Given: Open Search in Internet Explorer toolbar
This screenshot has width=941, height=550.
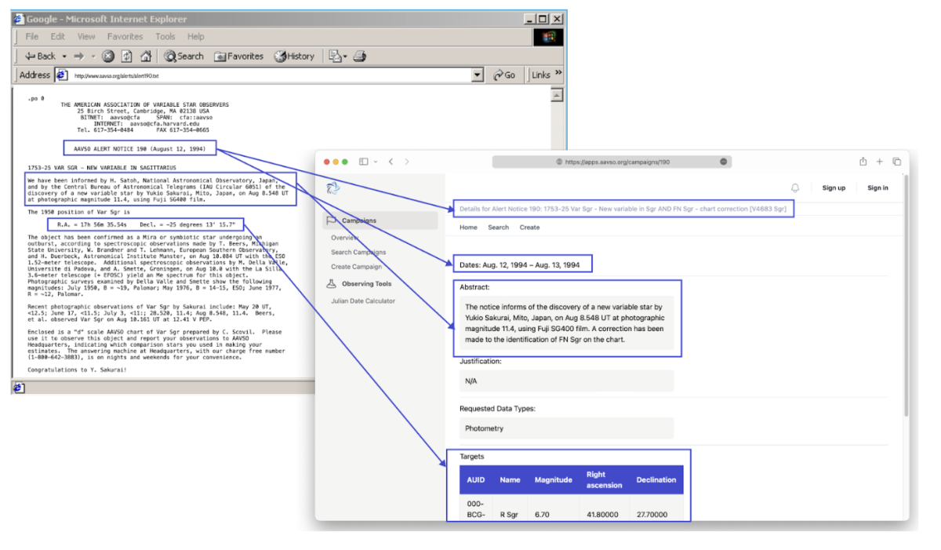Looking at the screenshot, I should (x=183, y=56).
